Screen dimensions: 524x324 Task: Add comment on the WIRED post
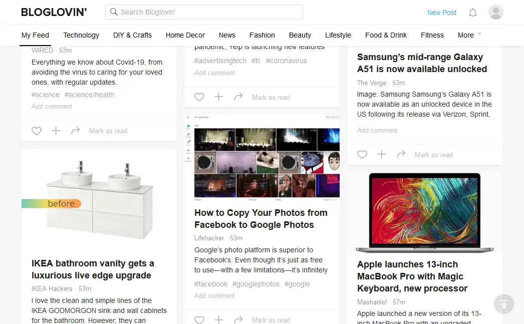point(52,106)
